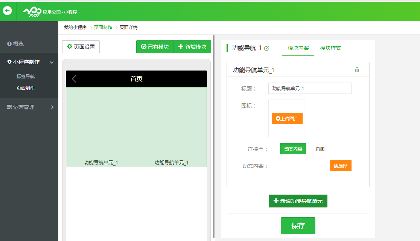Click the 已有模块 existing modules button
This screenshot has width=420, height=241.
tap(155, 47)
